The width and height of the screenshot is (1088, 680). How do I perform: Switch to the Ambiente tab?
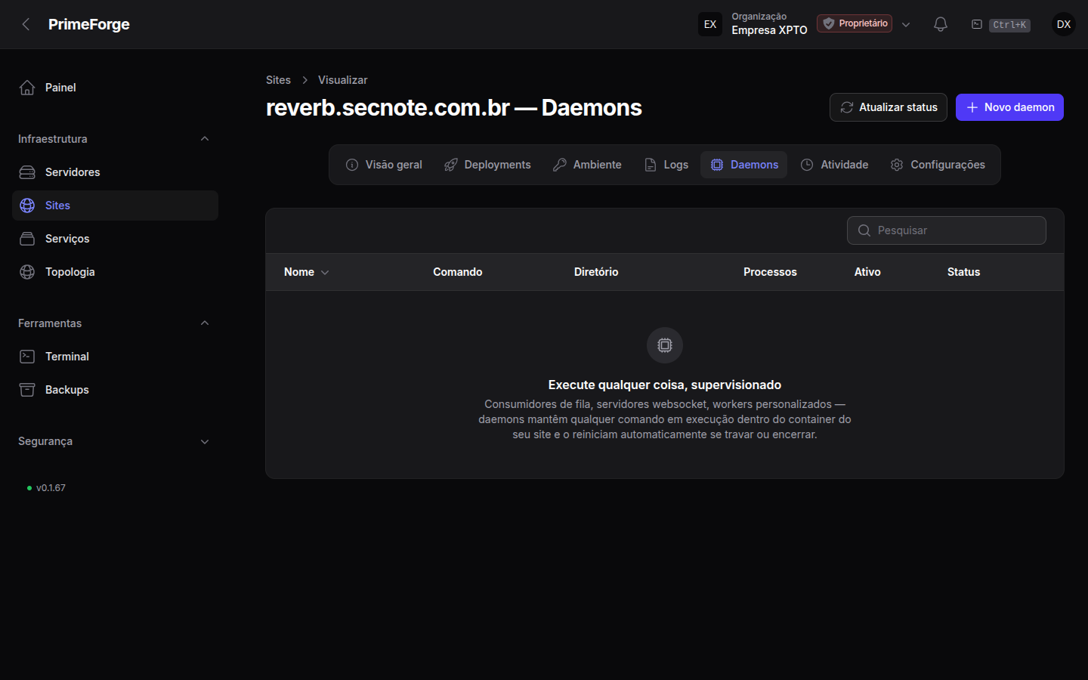[x=587, y=165]
